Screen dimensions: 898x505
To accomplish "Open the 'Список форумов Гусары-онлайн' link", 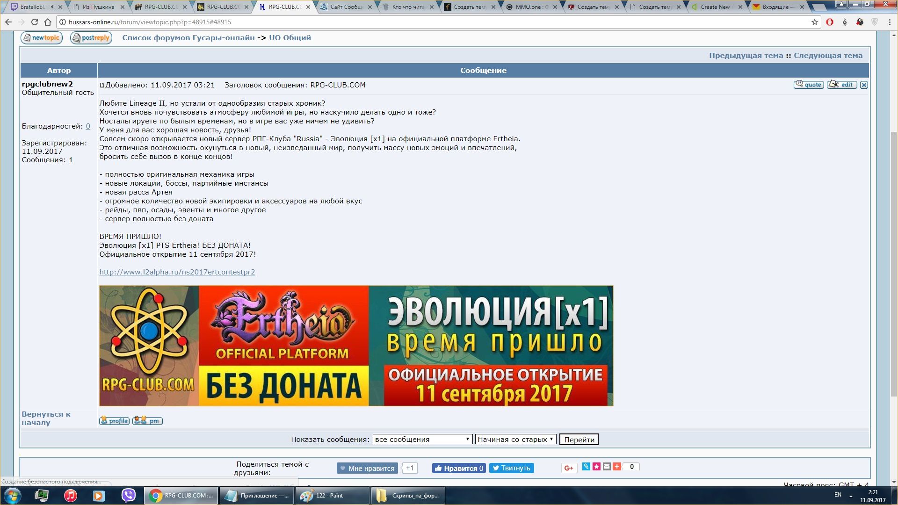I will pyautogui.click(x=188, y=38).
